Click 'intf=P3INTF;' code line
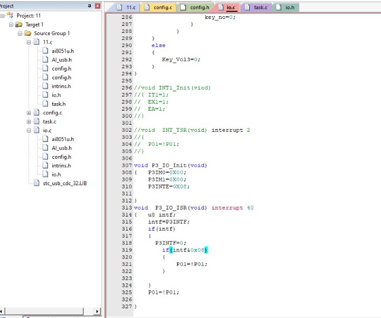 click(x=169, y=222)
